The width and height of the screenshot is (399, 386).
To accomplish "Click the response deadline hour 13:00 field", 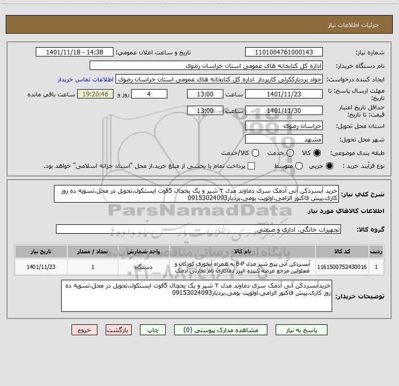I will 205,94.
